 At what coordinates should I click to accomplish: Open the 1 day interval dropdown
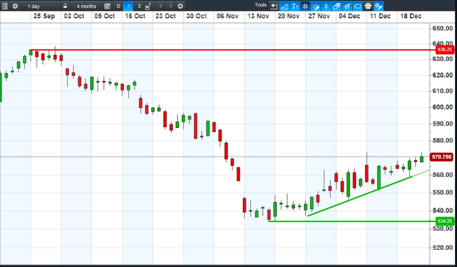(40, 6)
